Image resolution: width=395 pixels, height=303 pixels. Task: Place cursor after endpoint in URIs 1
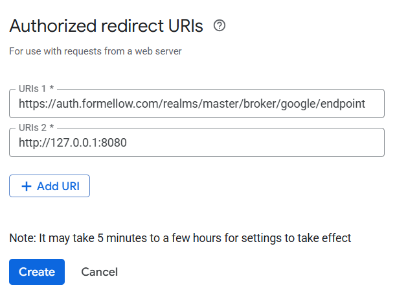coord(366,104)
